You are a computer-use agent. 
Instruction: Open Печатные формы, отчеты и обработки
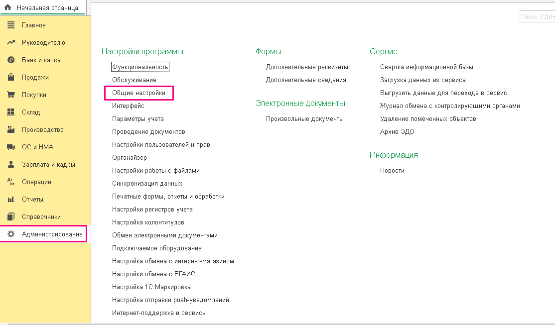[x=168, y=196]
